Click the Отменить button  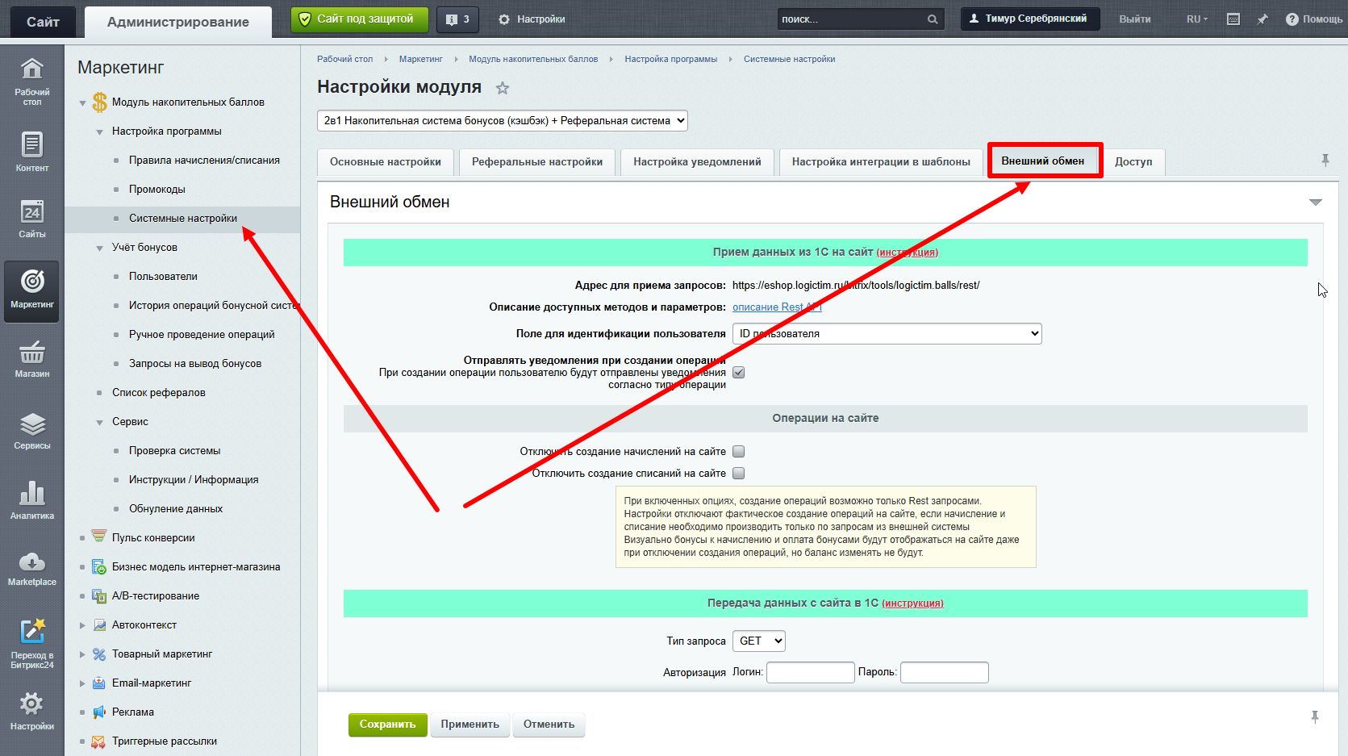549,725
